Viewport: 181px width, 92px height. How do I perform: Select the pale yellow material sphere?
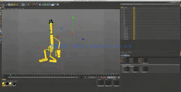[x=11, y=84]
